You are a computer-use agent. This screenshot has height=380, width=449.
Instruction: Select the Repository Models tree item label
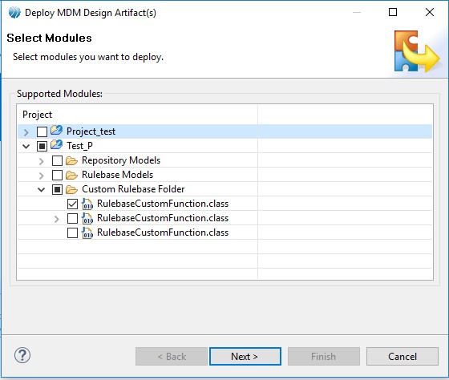coord(121,160)
